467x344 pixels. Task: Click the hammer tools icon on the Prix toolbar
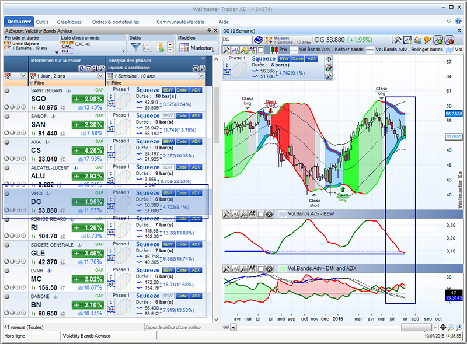click(x=226, y=50)
